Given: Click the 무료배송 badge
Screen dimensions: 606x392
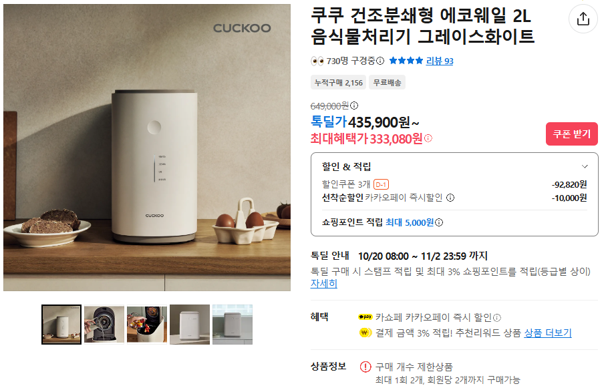Looking at the screenshot, I should (x=387, y=82).
